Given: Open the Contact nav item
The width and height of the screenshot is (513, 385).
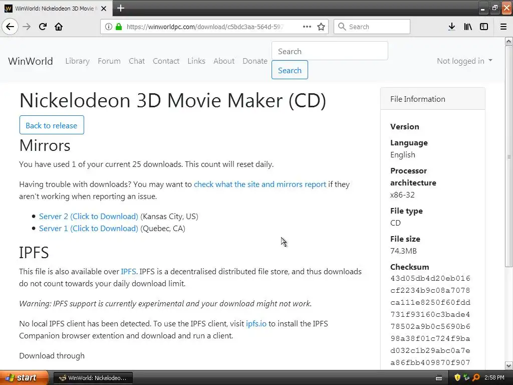Looking at the screenshot, I should click(166, 61).
